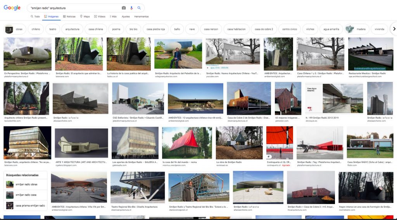Filter by the 'centro civico' chip
This screenshot has width=397, height=220.
289,29
